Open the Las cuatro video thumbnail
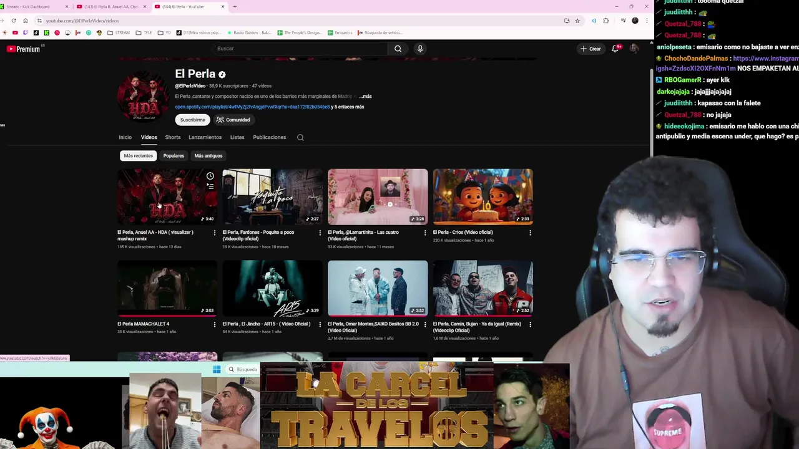The image size is (799, 449). click(x=378, y=196)
